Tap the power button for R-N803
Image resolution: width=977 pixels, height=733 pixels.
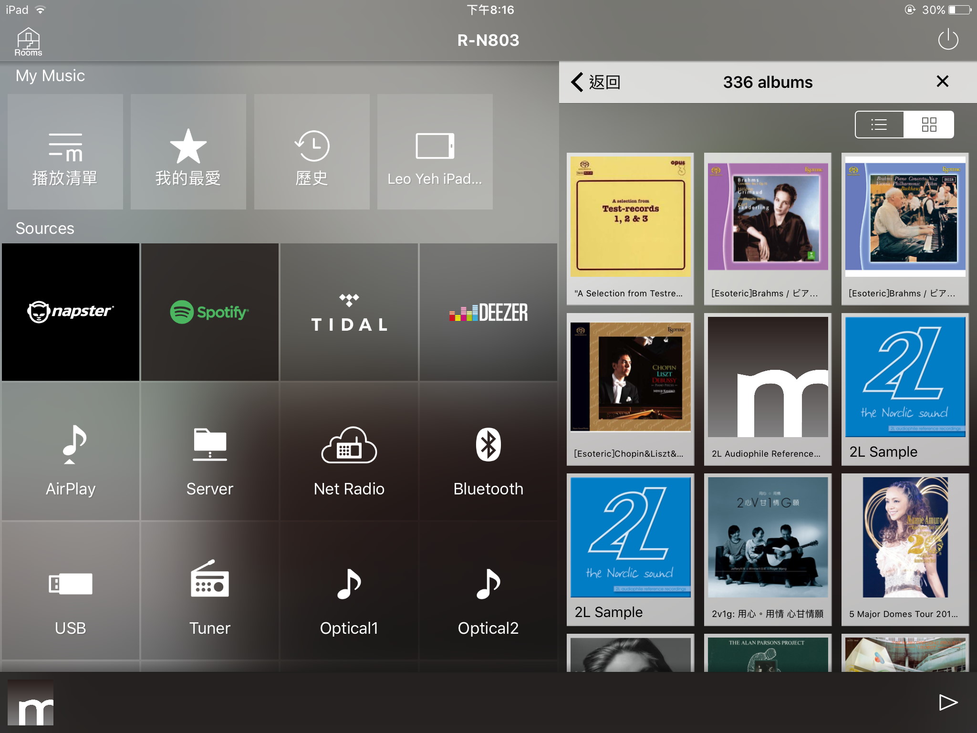click(x=948, y=40)
